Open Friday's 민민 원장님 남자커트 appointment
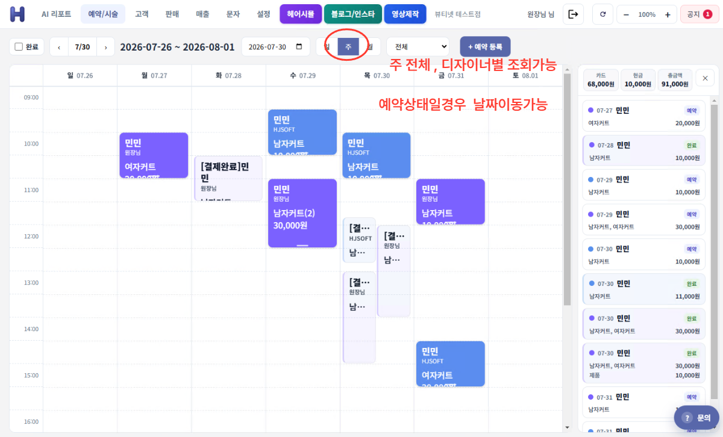 [x=451, y=202]
